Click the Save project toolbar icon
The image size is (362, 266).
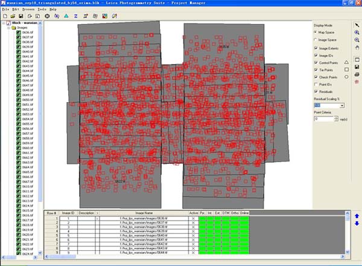pyautogui.click(x=21, y=16)
